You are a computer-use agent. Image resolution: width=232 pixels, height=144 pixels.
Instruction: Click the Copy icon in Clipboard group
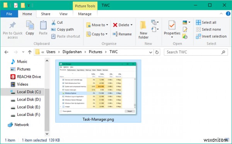30,25
